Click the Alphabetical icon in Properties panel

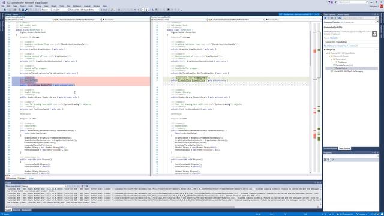pyautogui.click(x=329, y=160)
